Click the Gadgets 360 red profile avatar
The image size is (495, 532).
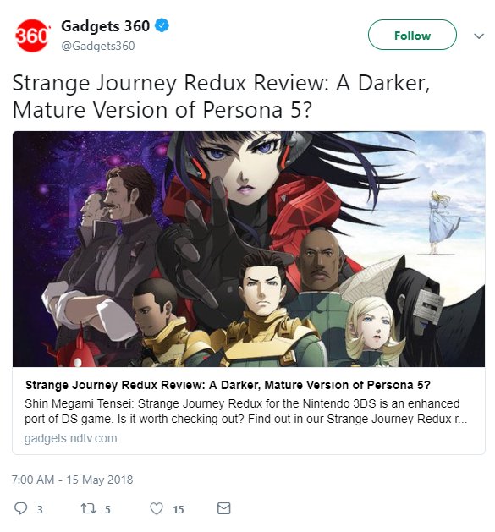click(x=32, y=36)
